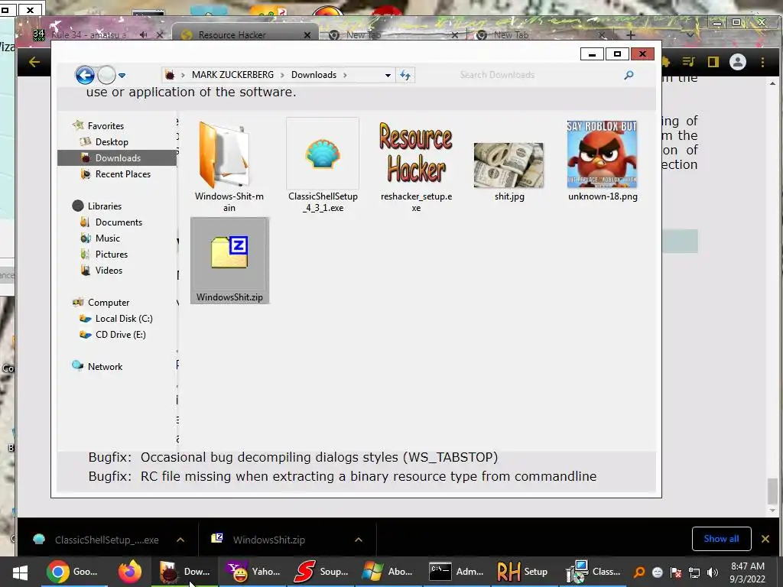Open Desktop in the navigation pane
This screenshot has width=783, height=587.
pos(112,141)
